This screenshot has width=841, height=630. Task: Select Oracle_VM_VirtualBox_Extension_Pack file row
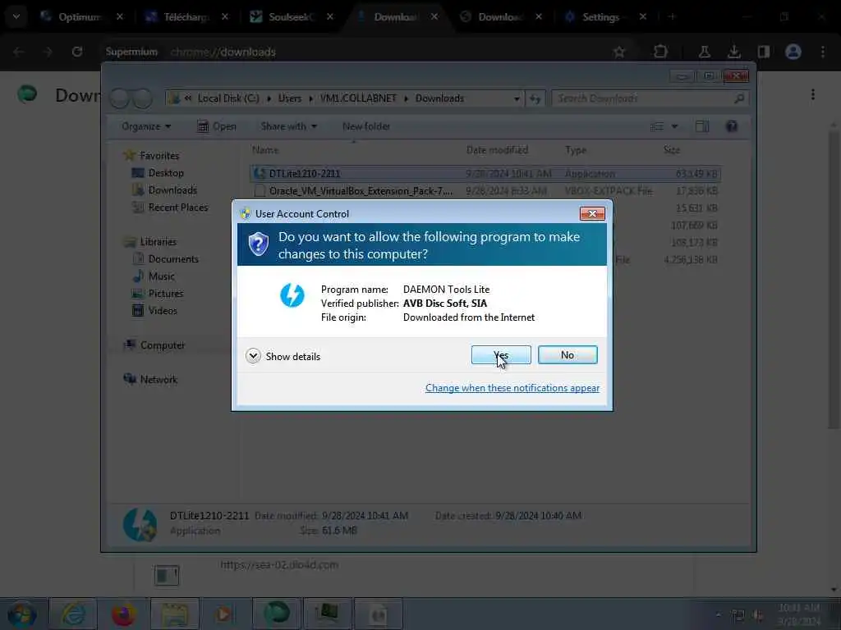[485, 190]
